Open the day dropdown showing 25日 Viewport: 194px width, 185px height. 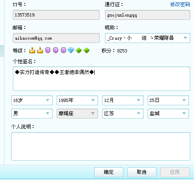[x=168, y=100]
